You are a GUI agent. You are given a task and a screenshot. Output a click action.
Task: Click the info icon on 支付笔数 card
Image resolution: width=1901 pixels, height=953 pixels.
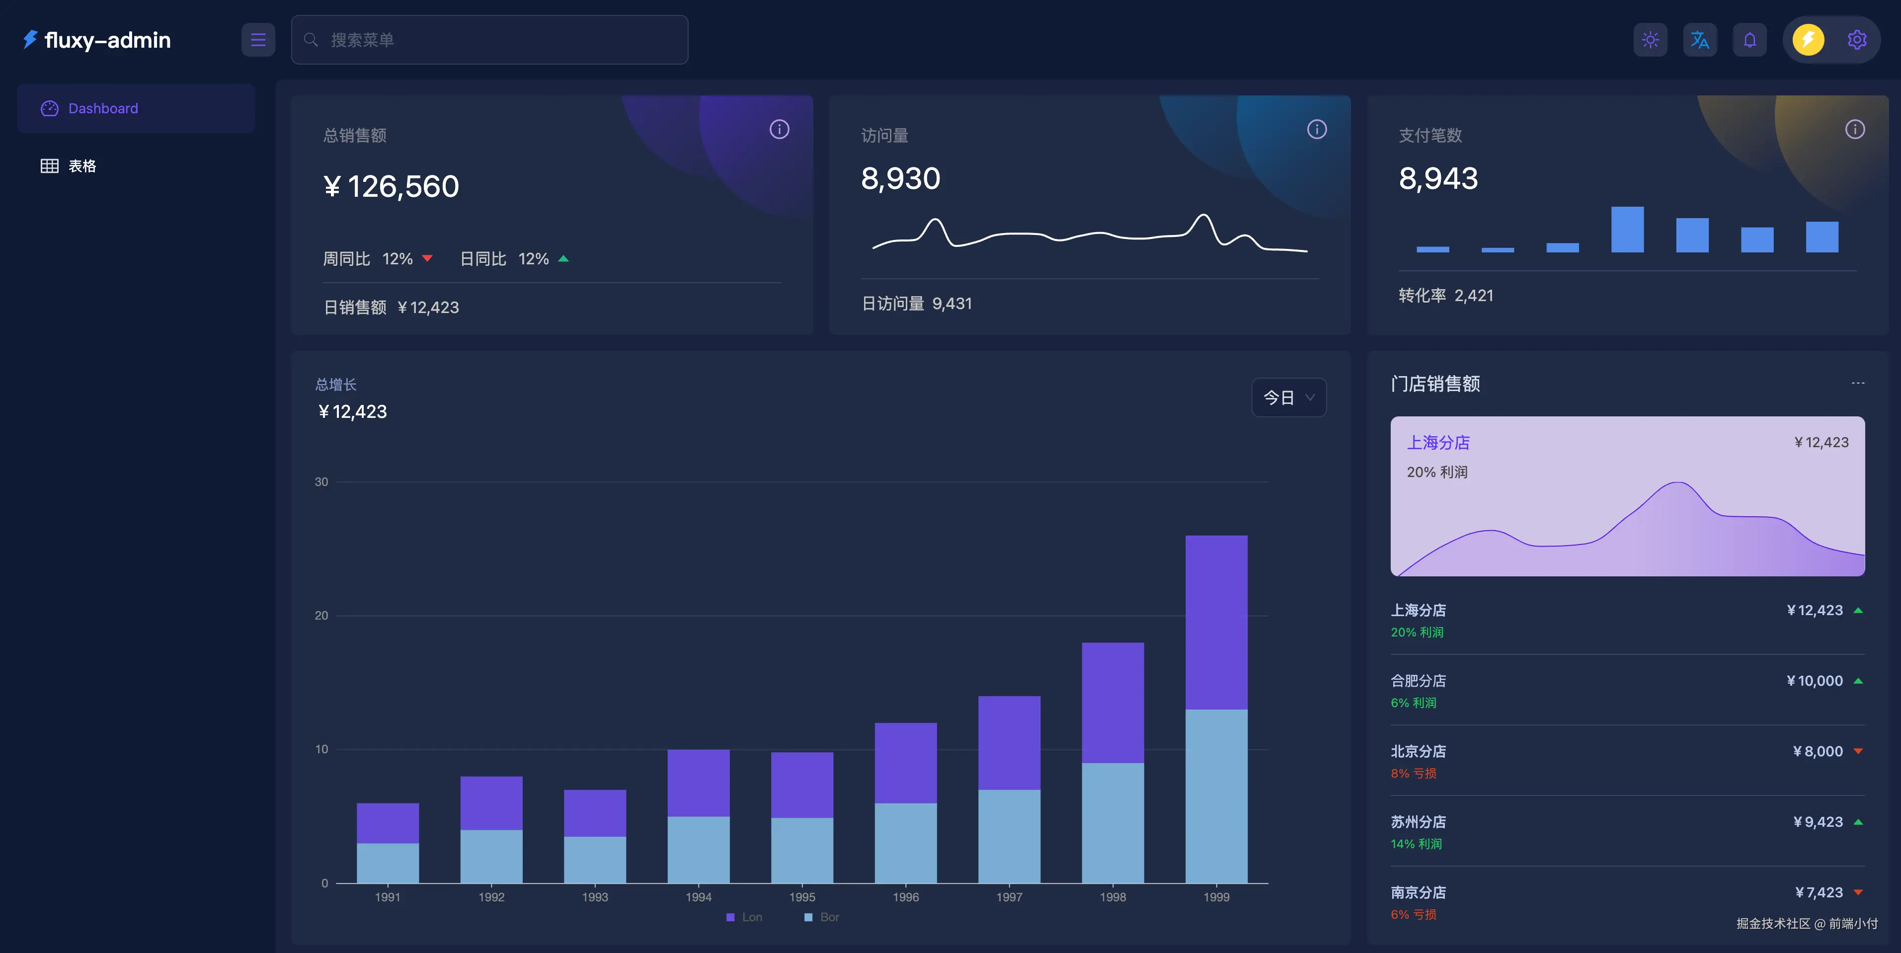pyautogui.click(x=1854, y=130)
